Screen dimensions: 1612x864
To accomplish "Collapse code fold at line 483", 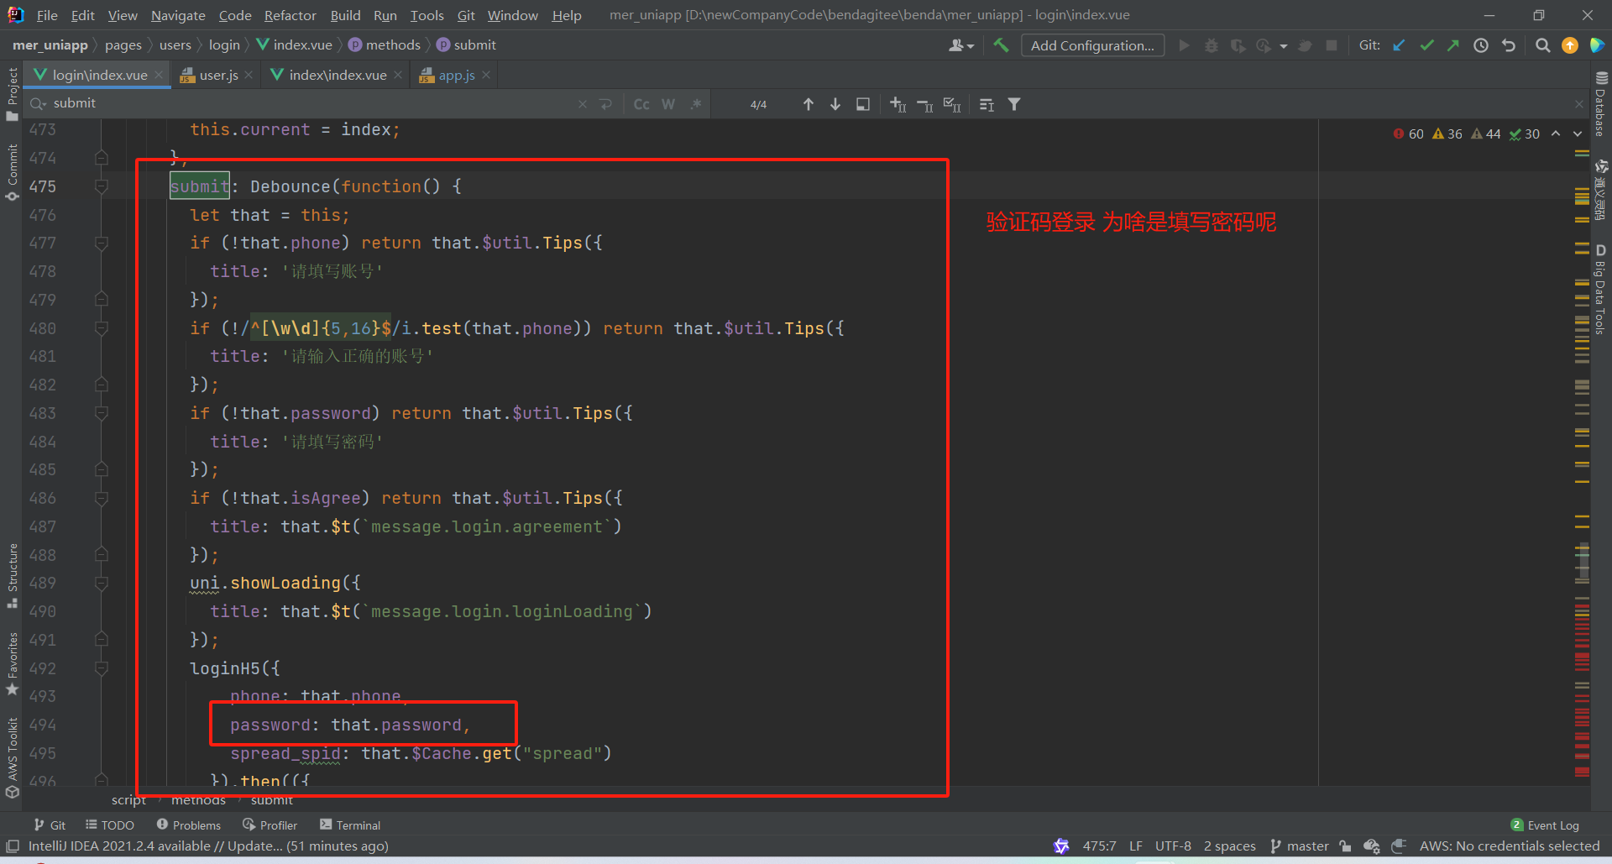I will click(x=102, y=413).
